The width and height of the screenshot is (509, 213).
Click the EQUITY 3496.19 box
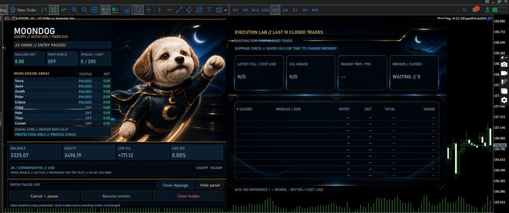click(89, 152)
